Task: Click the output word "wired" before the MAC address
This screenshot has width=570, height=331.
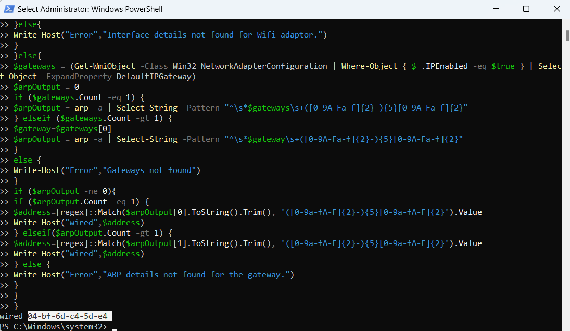Action: [11, 316]
